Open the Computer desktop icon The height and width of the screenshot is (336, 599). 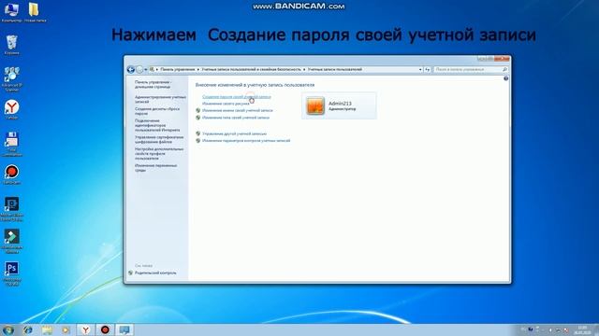point(11,11)
